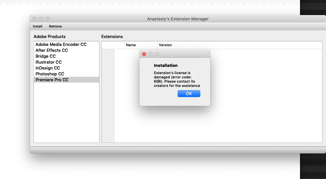The image size is (326, 179).
Task: Sort extensions by Name column
Action: [141, 45]
